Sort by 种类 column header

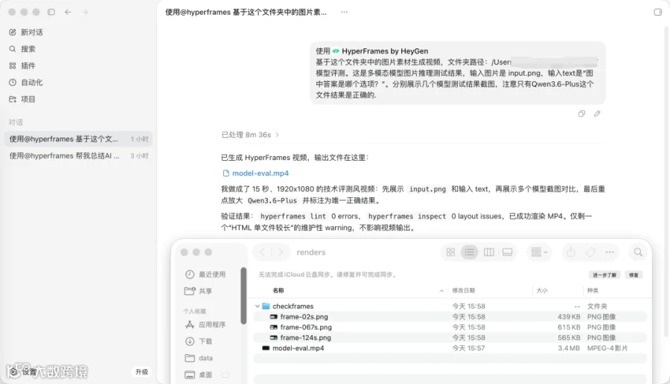593,290
